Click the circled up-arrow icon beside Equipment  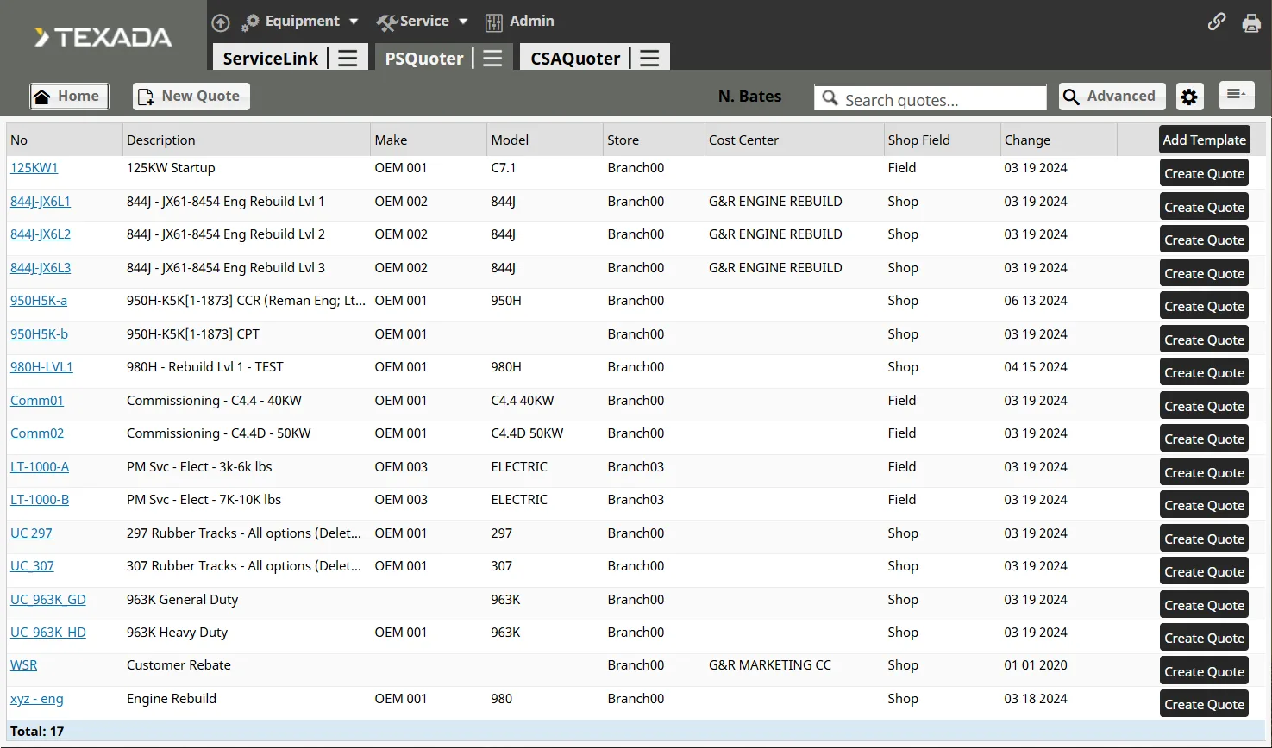pos(221,22)
